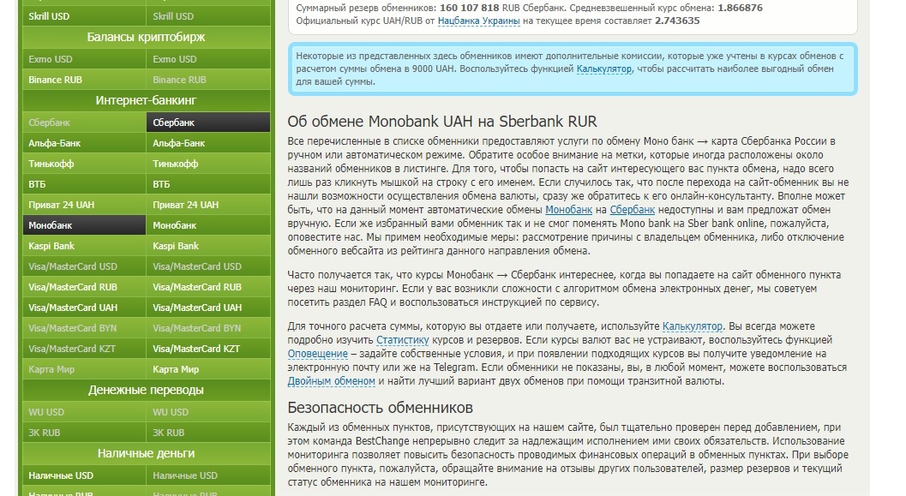Open Калькулятор link in the blue notice box
Screen dimensions: 906x496
tap(603, 69)
